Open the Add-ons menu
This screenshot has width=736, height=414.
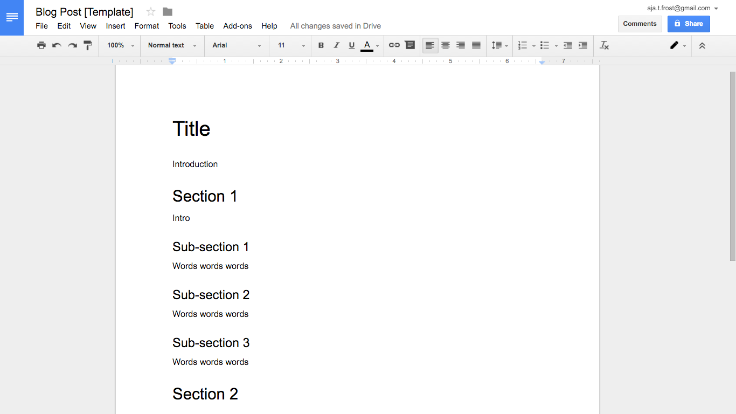click(238, 26)
